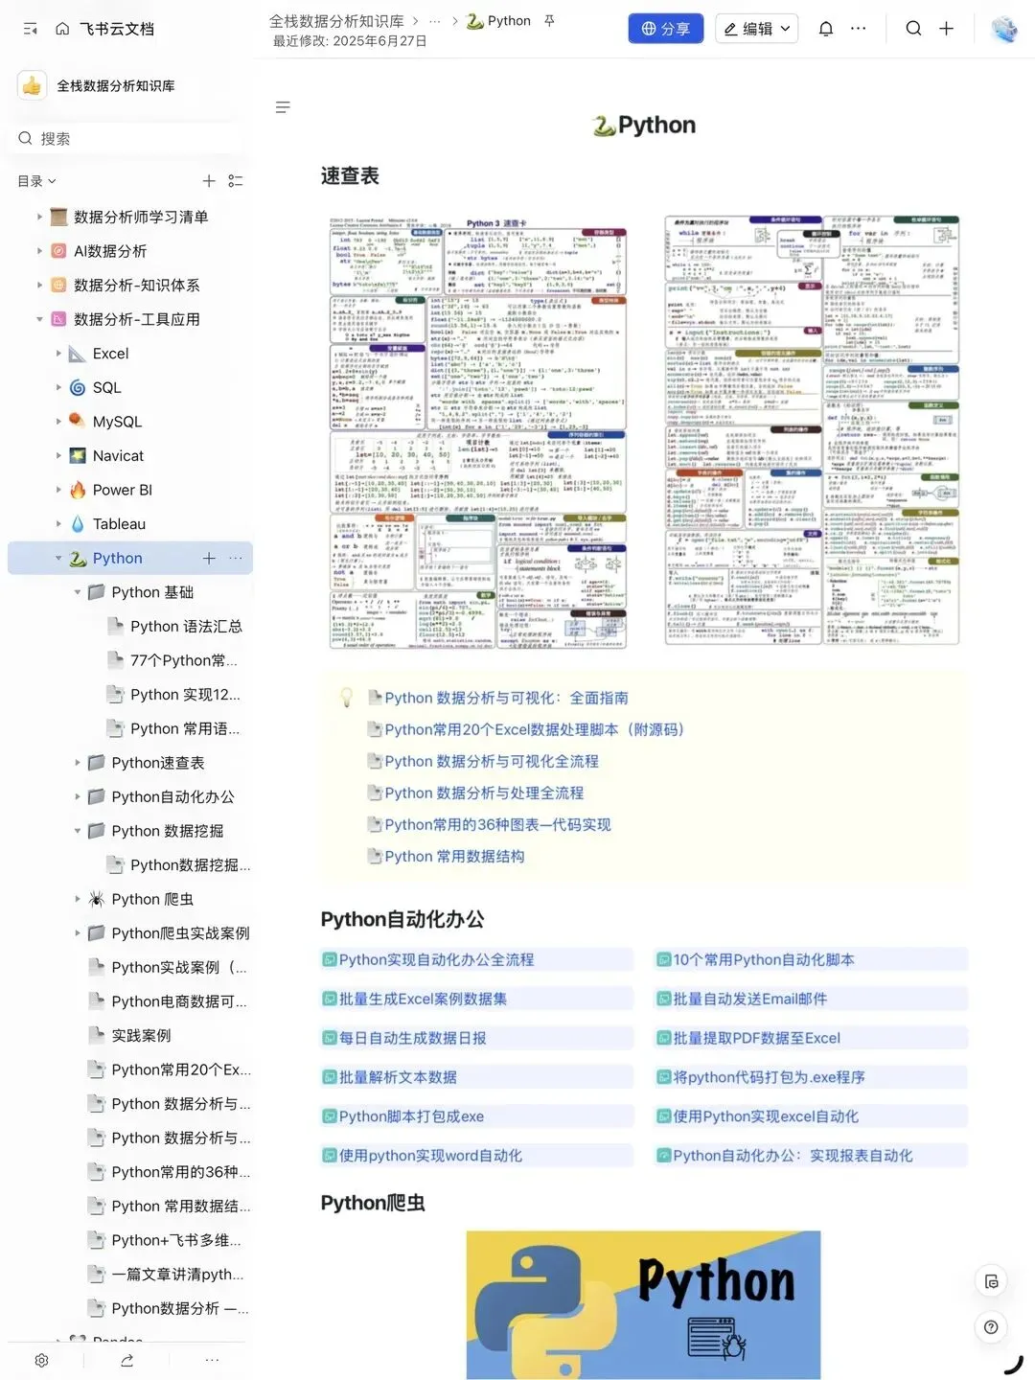Open notifications bell icon
The height and width of the screenshot is (1380, 1035).
coord(826,29)
